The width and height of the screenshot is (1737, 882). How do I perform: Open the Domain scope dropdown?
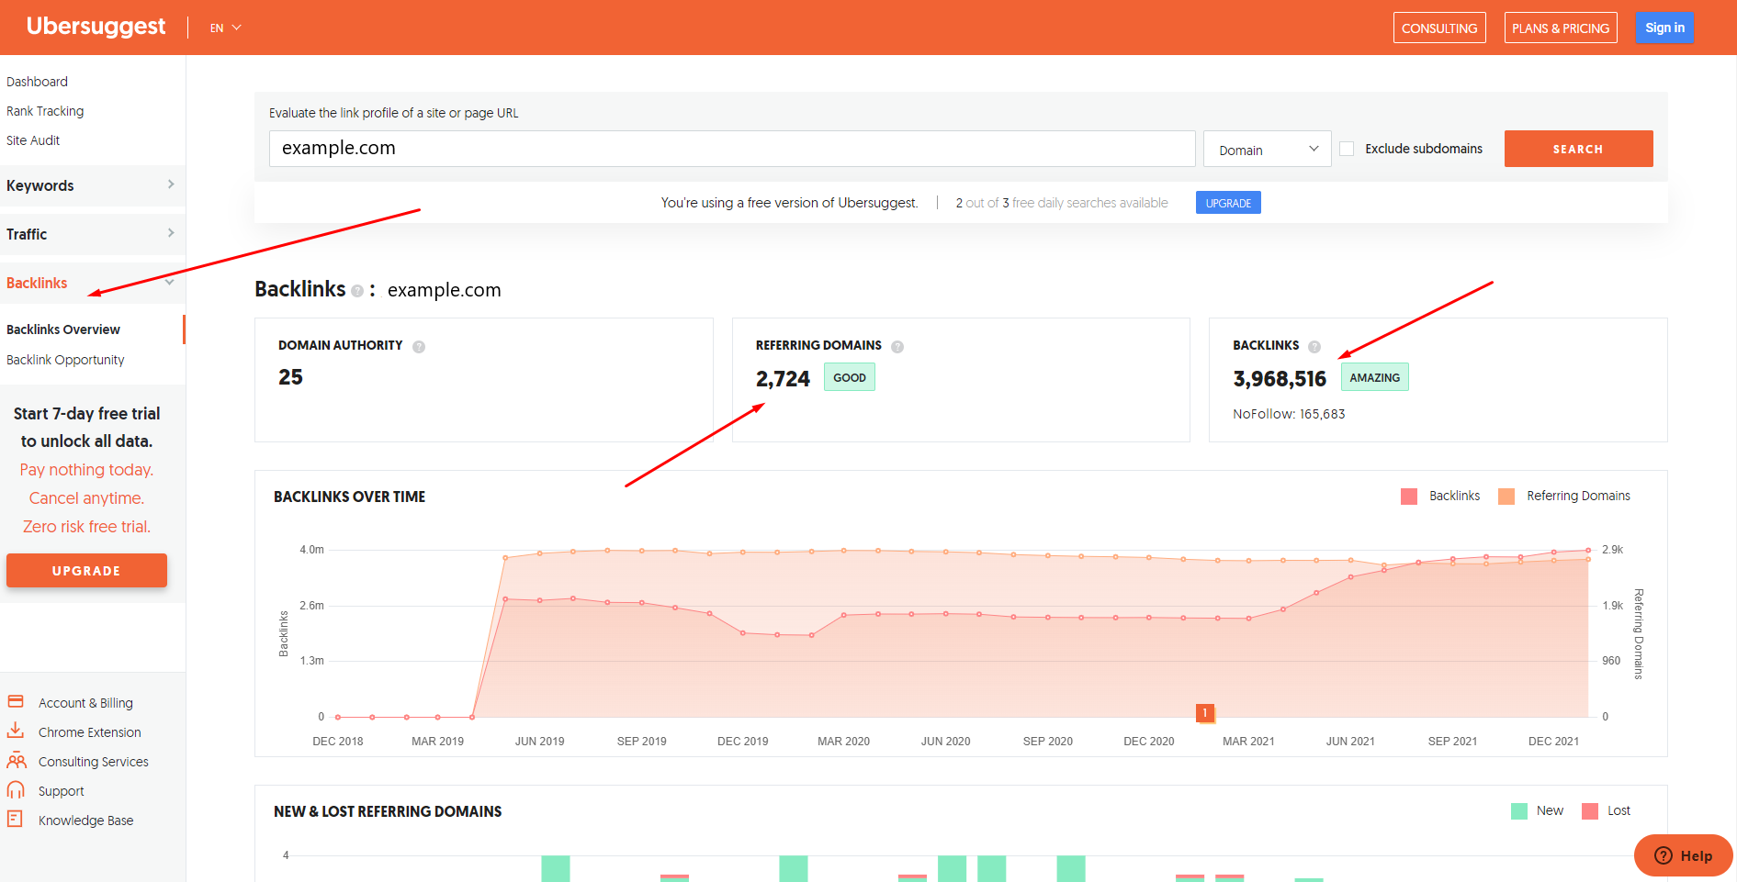pyautogui.click(x=1267, y=149)
